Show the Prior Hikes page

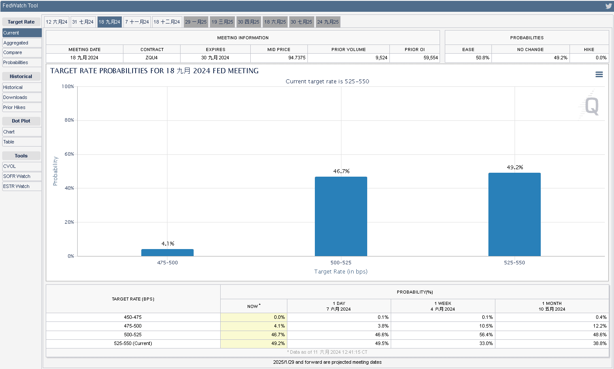(x=21, y=107)
